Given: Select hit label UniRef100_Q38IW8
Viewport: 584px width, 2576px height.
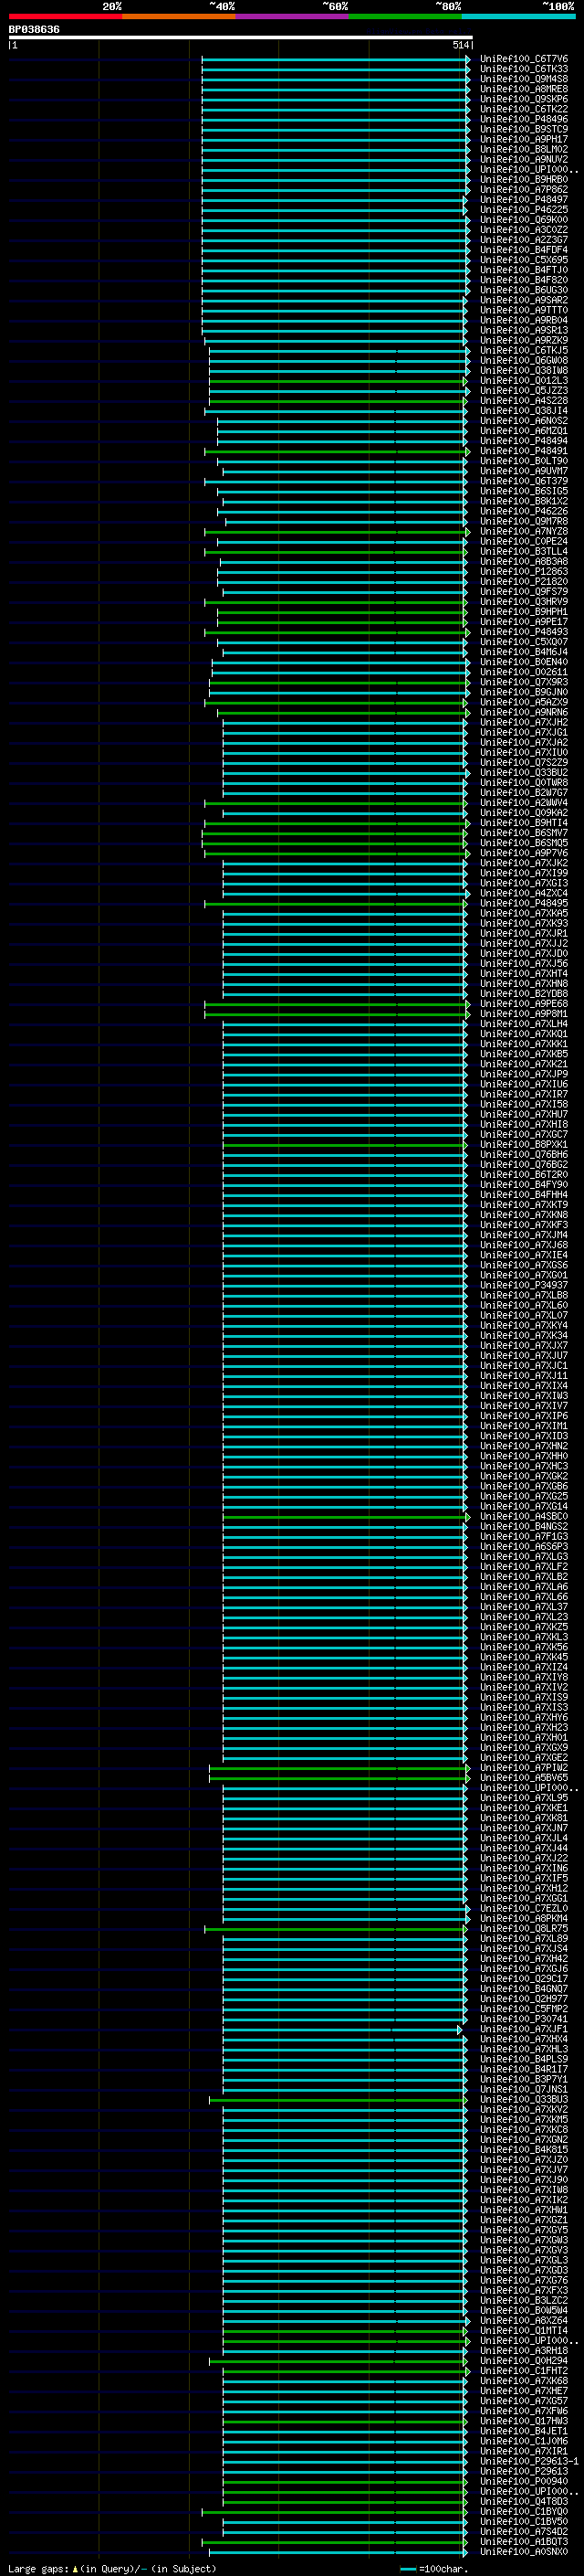Looking at the screenshot, I should (x=524, y=371).
